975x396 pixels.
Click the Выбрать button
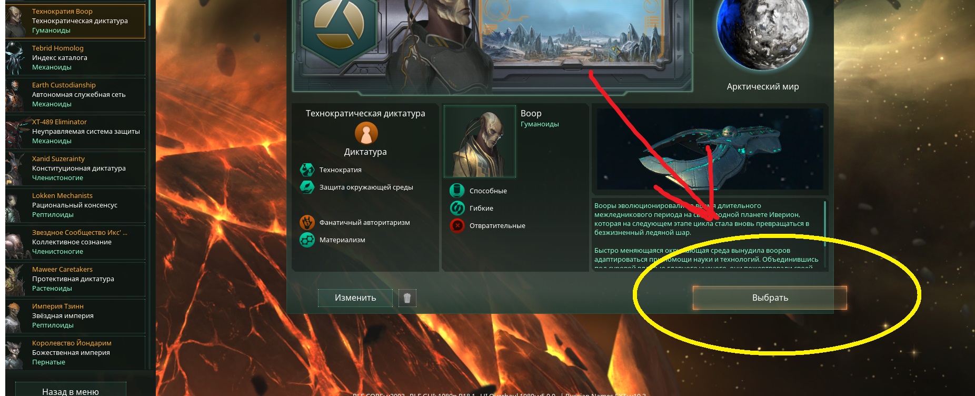(x=770, y=298)
